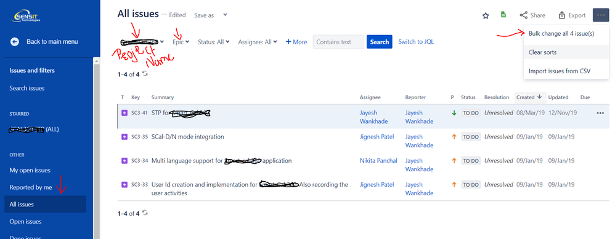
Task: Open issue key SC3-41
Action: click(139, 113)
